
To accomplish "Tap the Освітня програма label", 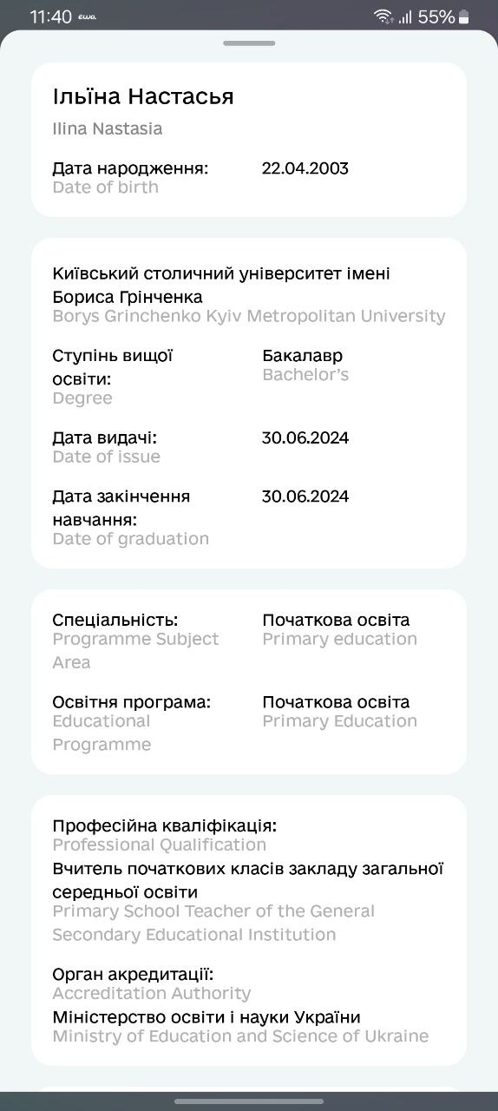I will [132, 701].
